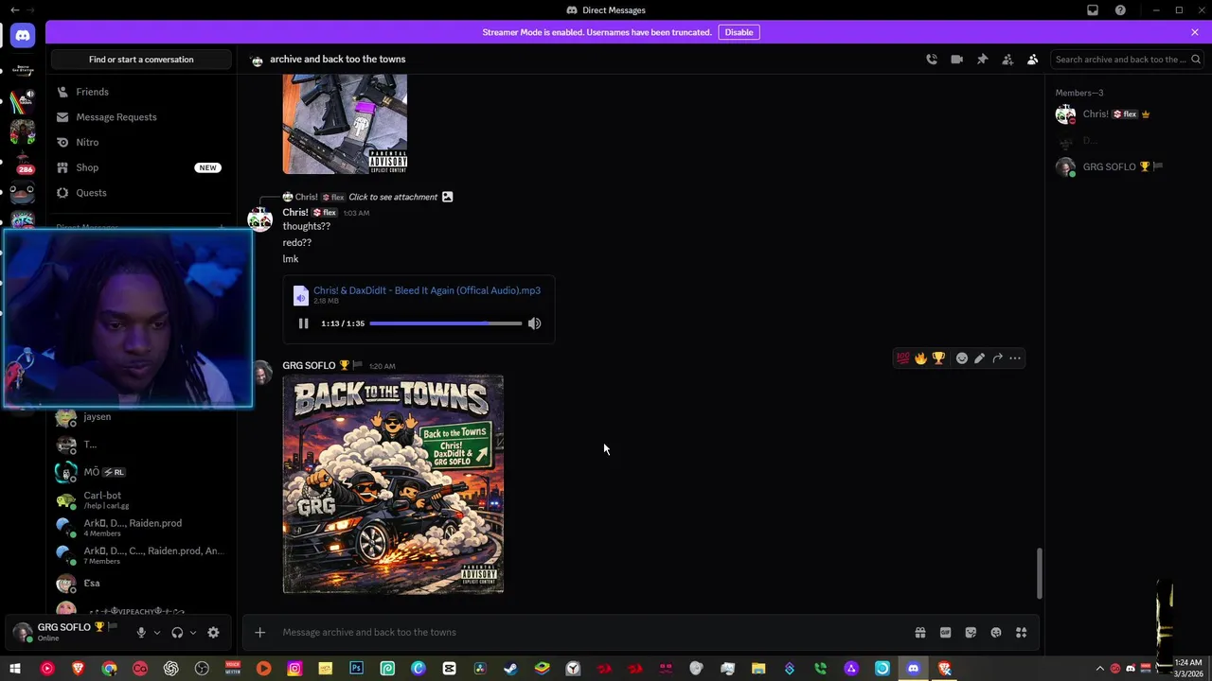
Task: React with the fire emoji
Action: (x=920, y=358)
